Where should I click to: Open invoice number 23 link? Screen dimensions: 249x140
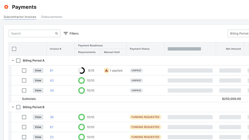tap(52, 137)
